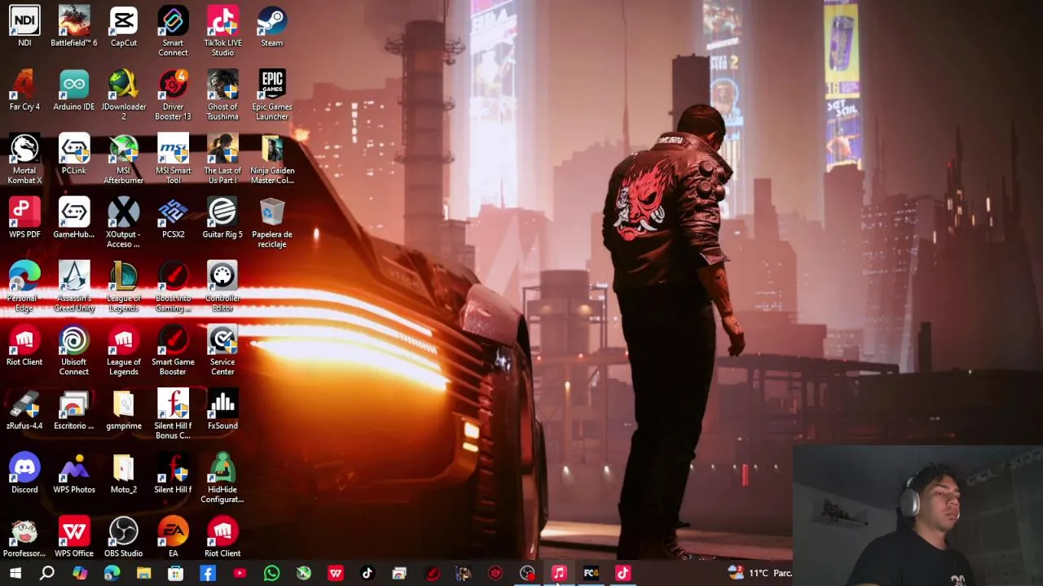Select the Mortal Kombat X icon
Image resolution: width=1043 pixels, height=586 pixels.
point(24,159)
